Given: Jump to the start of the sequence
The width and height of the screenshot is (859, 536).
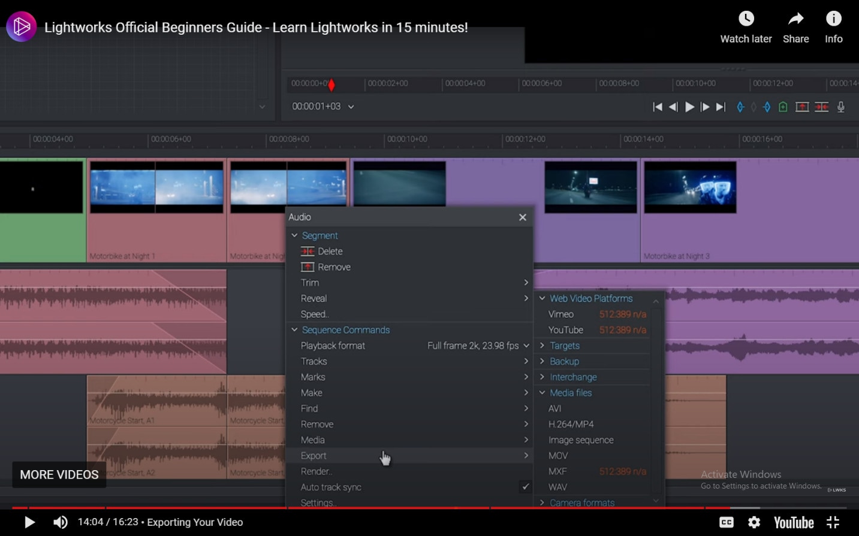Looking at the screenshot, I should pos(658,107).
